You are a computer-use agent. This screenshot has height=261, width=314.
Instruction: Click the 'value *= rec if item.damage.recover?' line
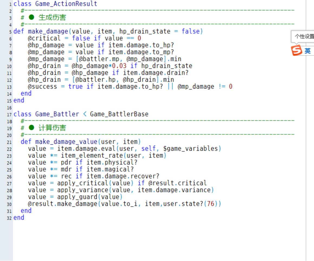click(x=94, y=176)
